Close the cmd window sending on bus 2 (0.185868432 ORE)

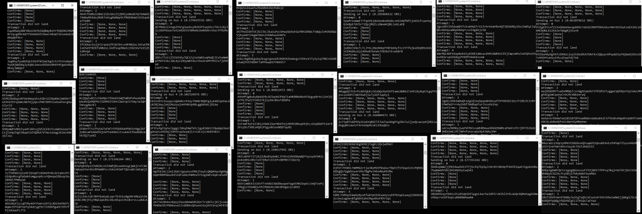(x=430, y=2)
